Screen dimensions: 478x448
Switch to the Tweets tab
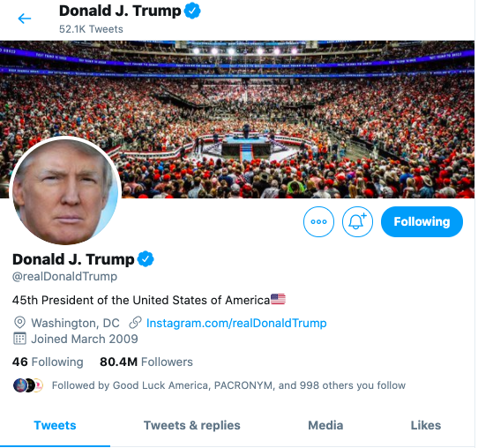(55, 425)
